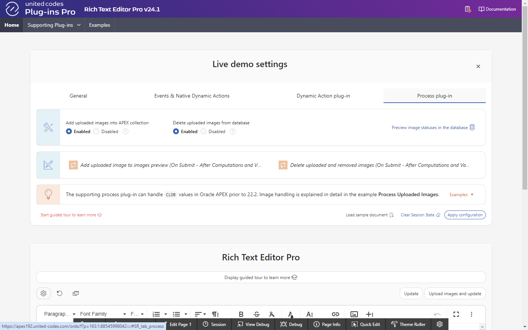Image resolution: width=528 pixels, height=330 pixels.
Task: Click process icon beside Add uploaded image
Action: pos(73,165)
